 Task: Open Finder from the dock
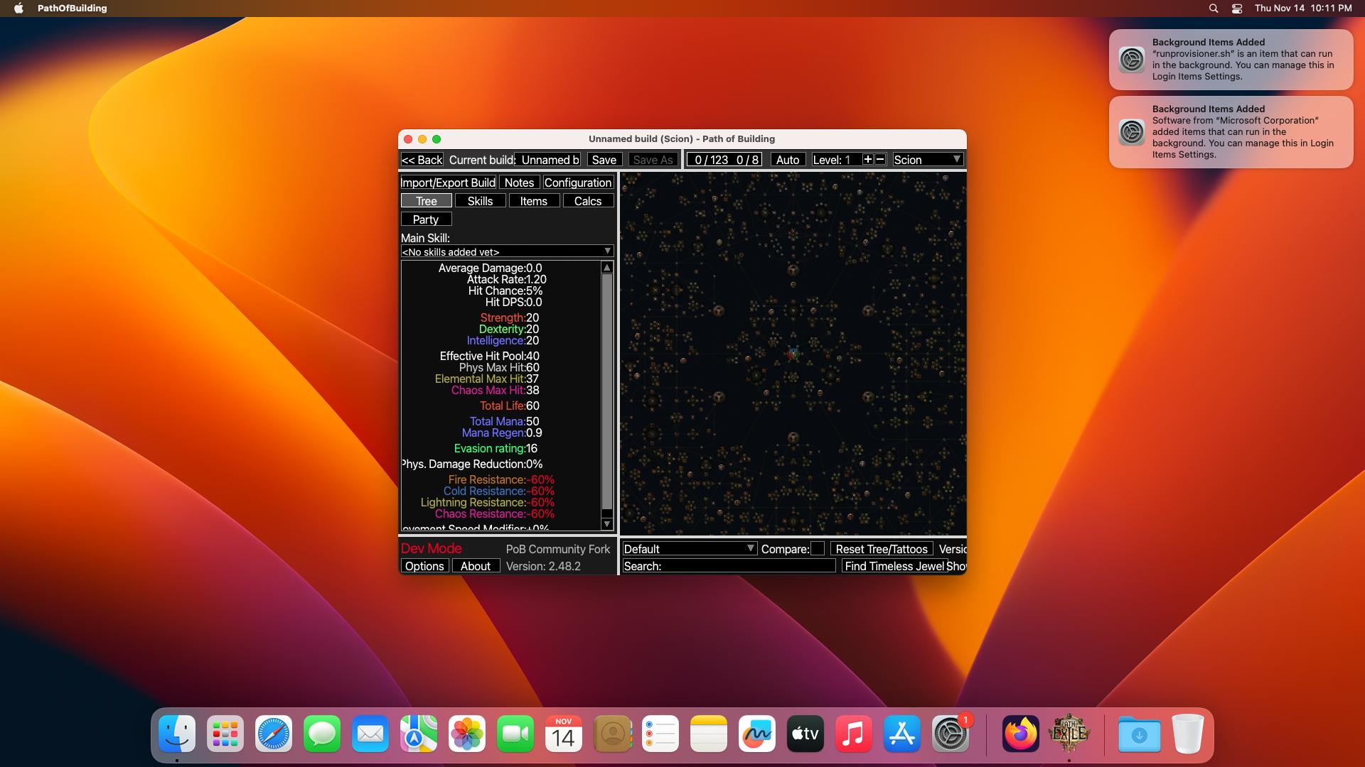(177, 734)
